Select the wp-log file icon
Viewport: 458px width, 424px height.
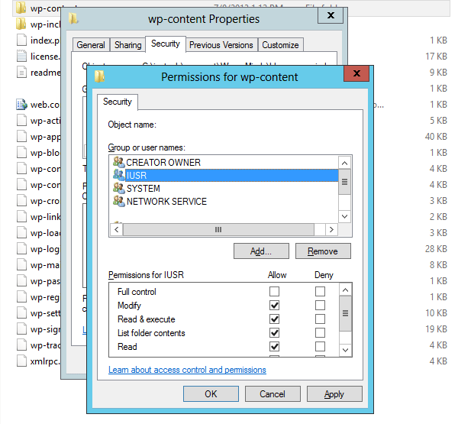(21, 249)
